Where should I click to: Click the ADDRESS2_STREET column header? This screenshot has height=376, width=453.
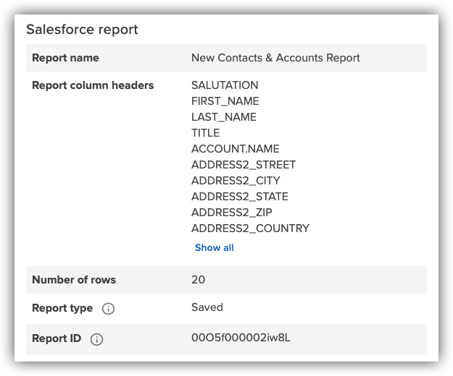click(x=244, y=165)
